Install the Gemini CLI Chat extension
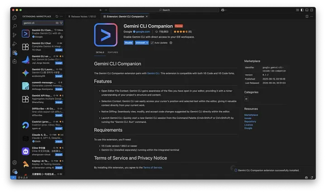The height and width of the screenshot is (193, 326). pyautogui.click(x=58, y=50)
